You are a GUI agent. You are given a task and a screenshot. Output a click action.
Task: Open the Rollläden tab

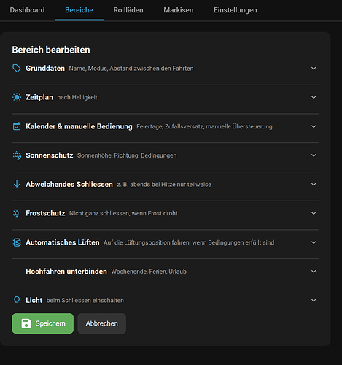128,10
